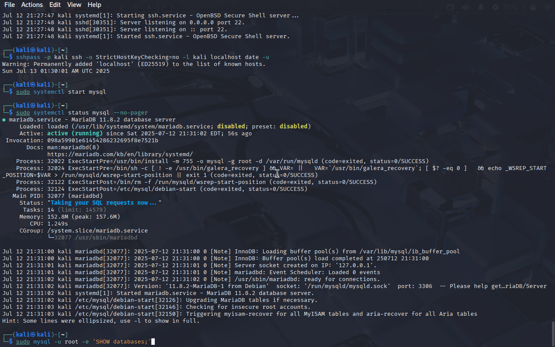This screenshot has width=555, height=347.
Task: Click the 'Started ssh.service' log line
Action: point(146,36)
